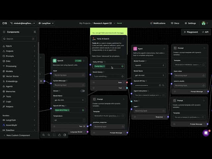The width and height of the screenshot is (212, 159).
Task: Click the Tavily Search Query field
Action: 109,77
